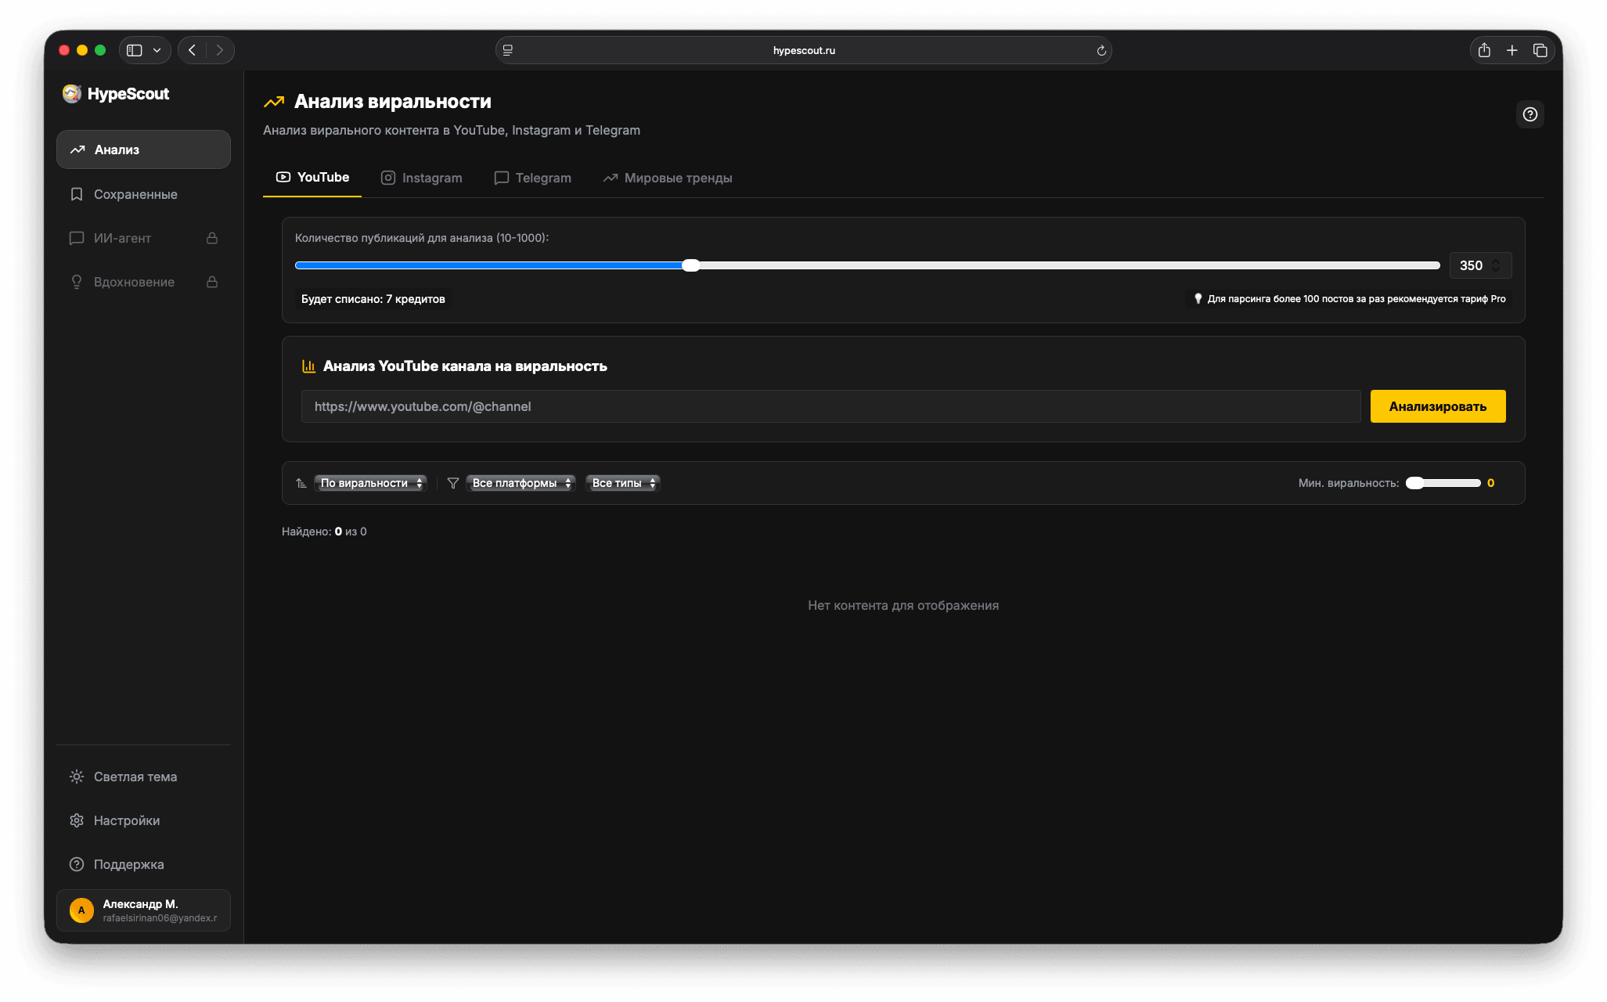The image size is (1607, 1002).
Task: Click the lock icon next to Вдохновение
Action: pyautogui.click(x=212, y=282)
